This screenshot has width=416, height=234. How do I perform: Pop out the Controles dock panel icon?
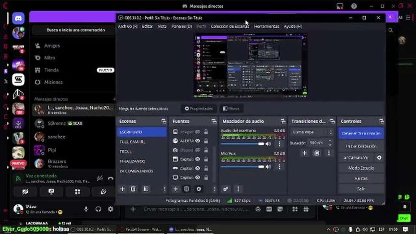pos(381,121)
